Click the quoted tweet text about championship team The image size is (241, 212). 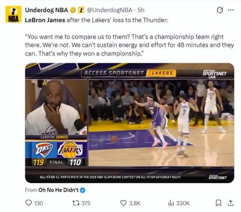click(x=129, y=45)
